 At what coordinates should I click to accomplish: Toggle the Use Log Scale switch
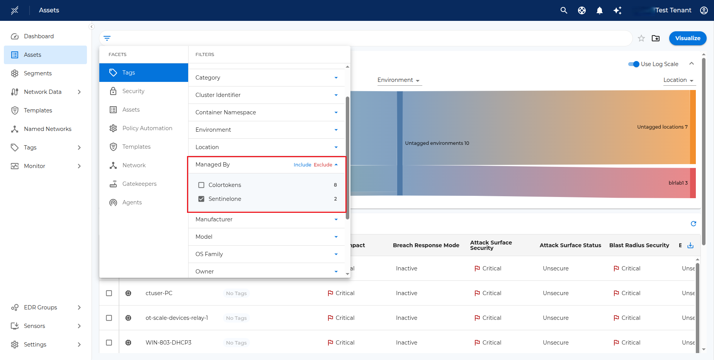click(x=634, y=64)
